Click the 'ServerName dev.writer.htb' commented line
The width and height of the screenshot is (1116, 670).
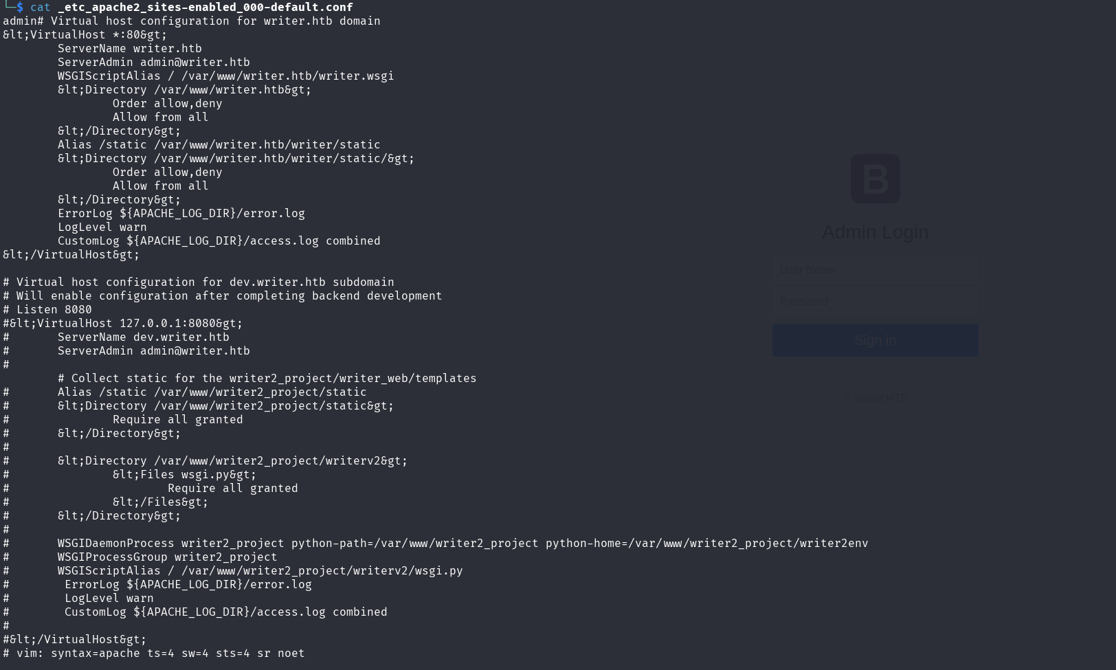click(143, 337)
